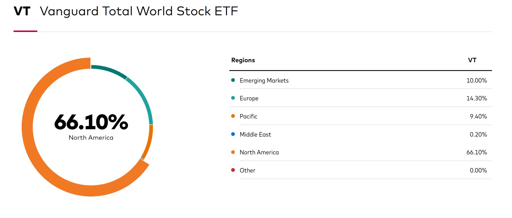
Task: Select the Emerging Markets row label
Action: 264,81
